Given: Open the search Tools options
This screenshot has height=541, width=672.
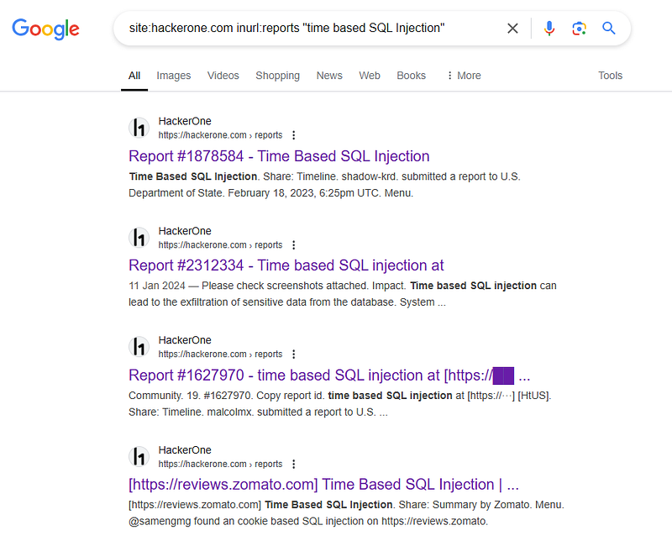Looking at the screenshot, I should coord(610,76).
